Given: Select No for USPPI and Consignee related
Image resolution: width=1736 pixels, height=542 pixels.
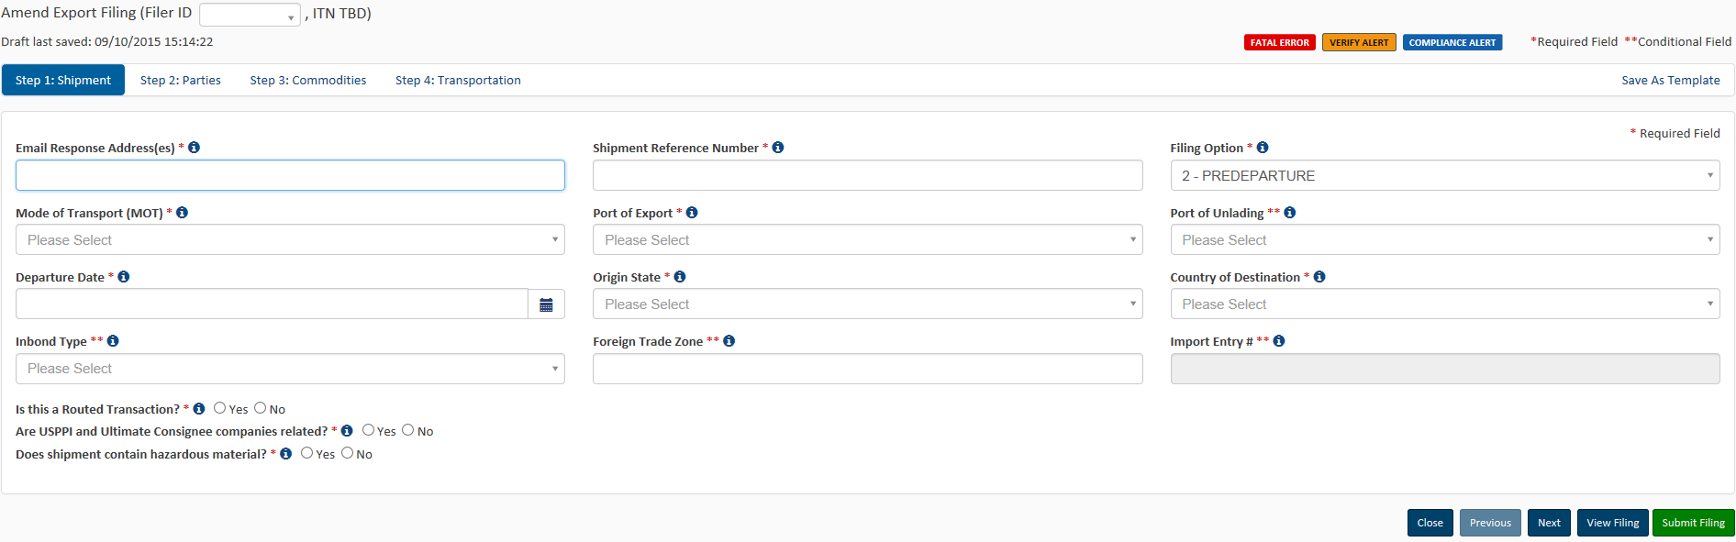Looking at the screenshot, I should click(x=408, y=430).
